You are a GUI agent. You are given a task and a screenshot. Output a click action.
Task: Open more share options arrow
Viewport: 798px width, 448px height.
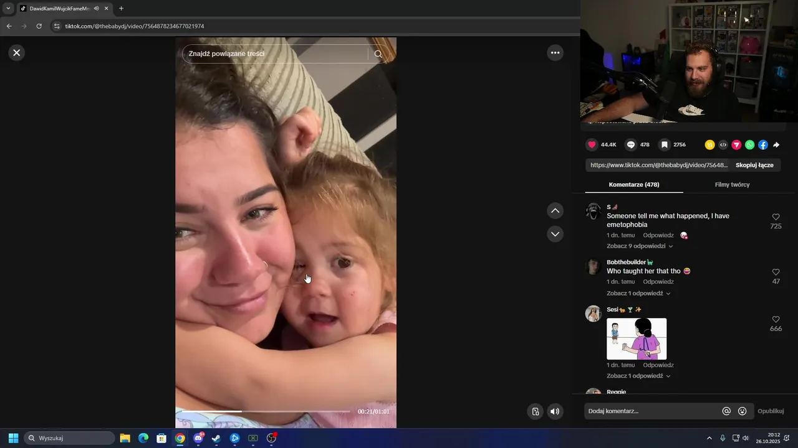776,145
